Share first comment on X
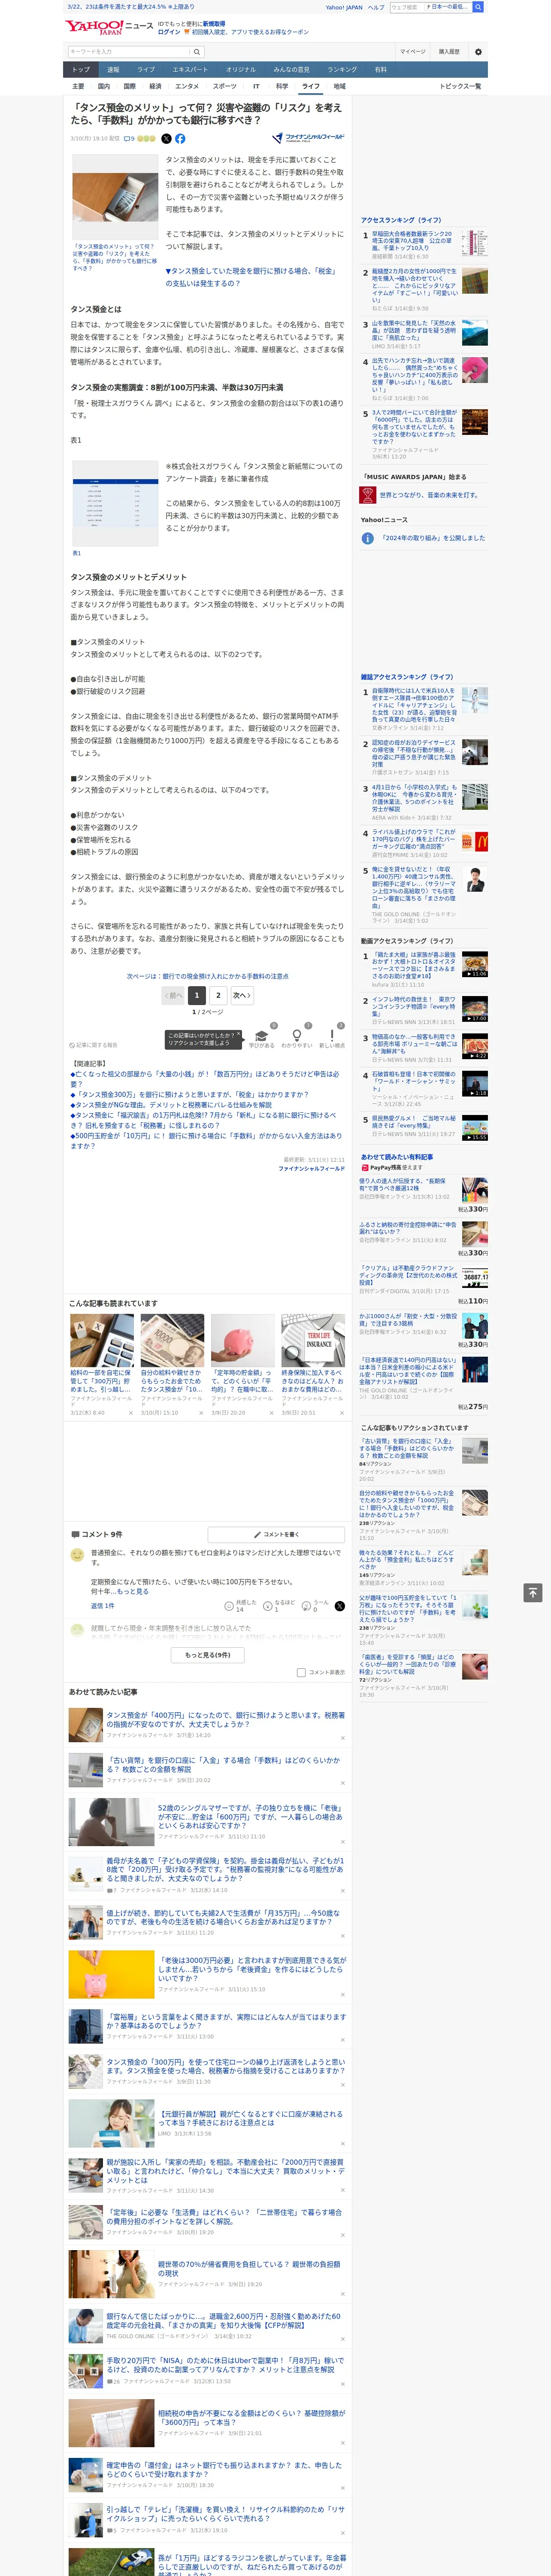 pos(340,1606)
